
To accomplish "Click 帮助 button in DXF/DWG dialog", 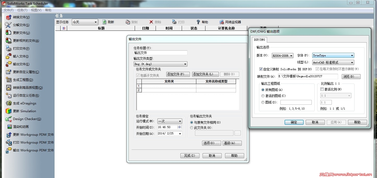I will click(357, 122).
